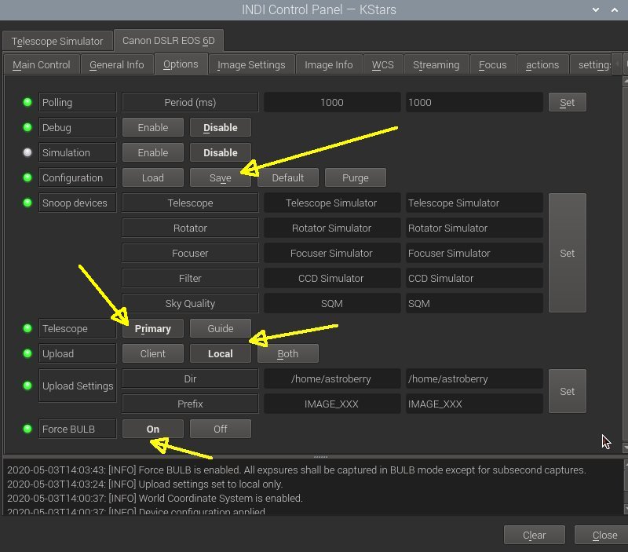Screen dimensions: 628x552
Task: Clear the log messages
Action: [x=535, y=536]
